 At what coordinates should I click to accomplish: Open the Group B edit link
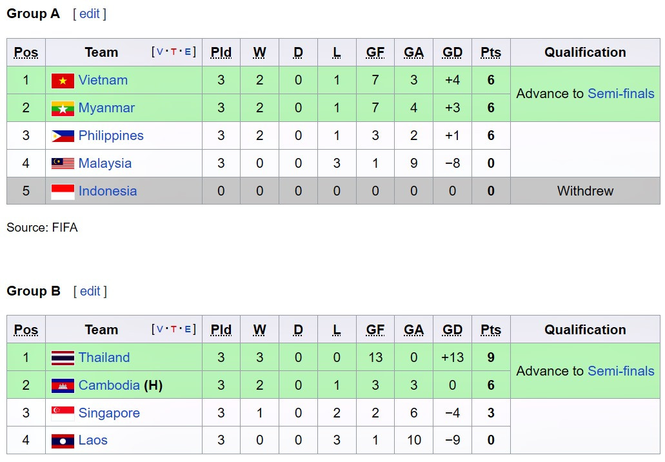[x=90, y=291]
